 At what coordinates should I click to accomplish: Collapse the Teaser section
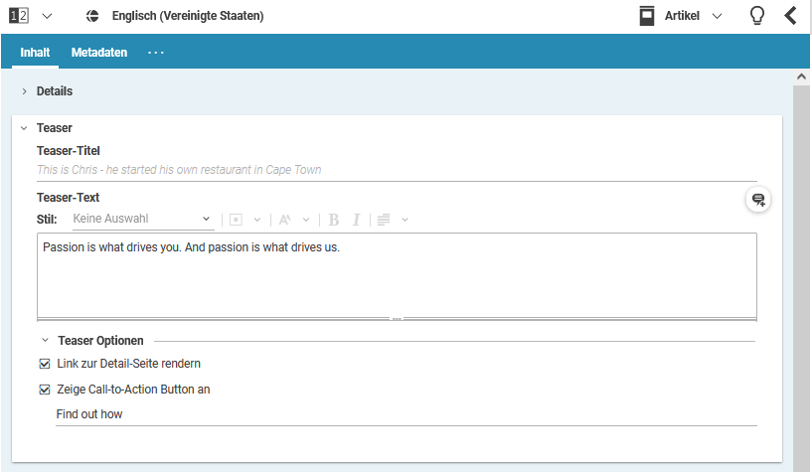(x=24, y=128)
